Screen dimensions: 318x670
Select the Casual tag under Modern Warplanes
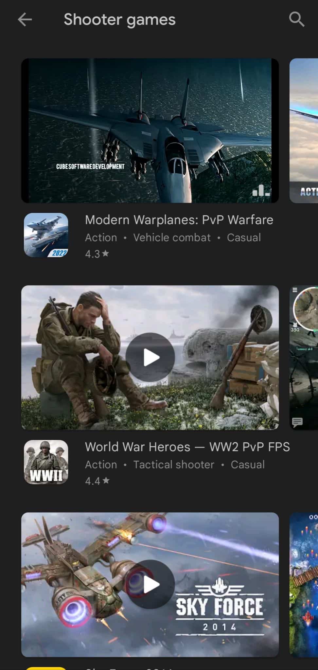pyautogui.click(x=244, y=238)
